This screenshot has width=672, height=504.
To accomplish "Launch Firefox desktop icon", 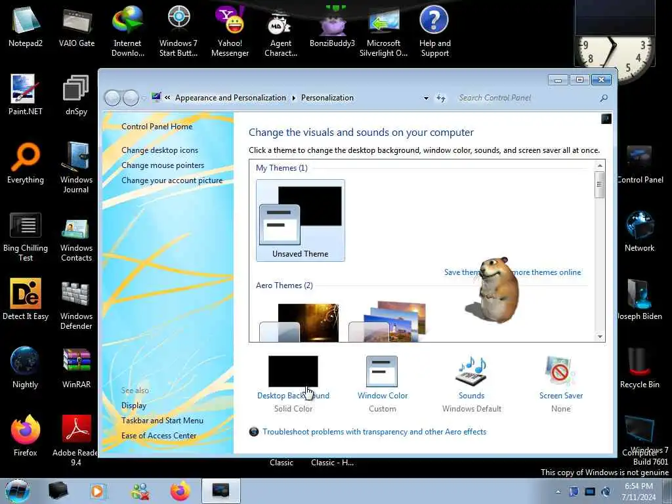I will [x=26, y=436].
